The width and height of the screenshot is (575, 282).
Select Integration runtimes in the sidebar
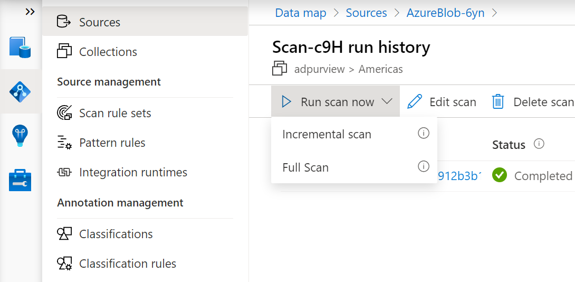click(133, 172)
